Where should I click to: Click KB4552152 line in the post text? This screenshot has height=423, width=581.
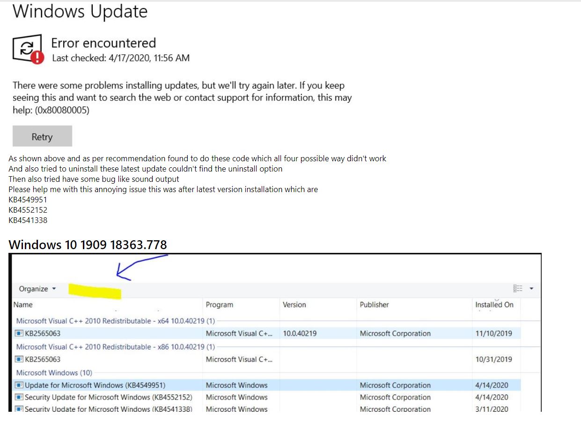tap(28, 210)
